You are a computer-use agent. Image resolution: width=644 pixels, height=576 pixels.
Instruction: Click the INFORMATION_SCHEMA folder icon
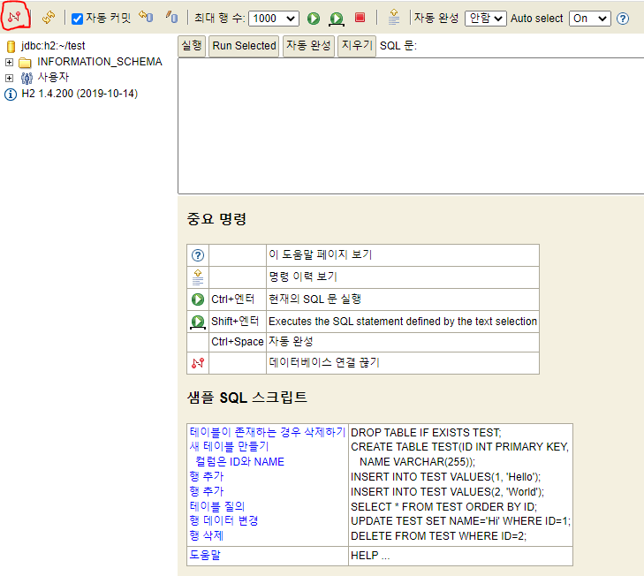[25, 63]
